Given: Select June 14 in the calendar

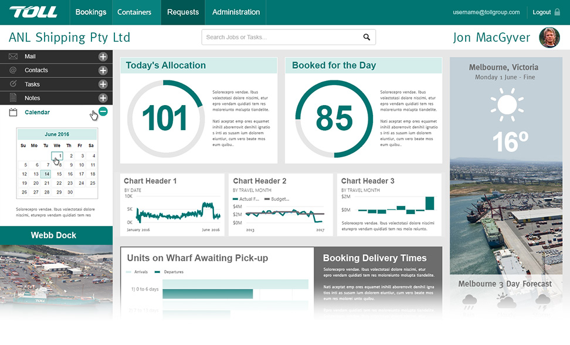Looking at the screenshot, I should tap(46, 174).
